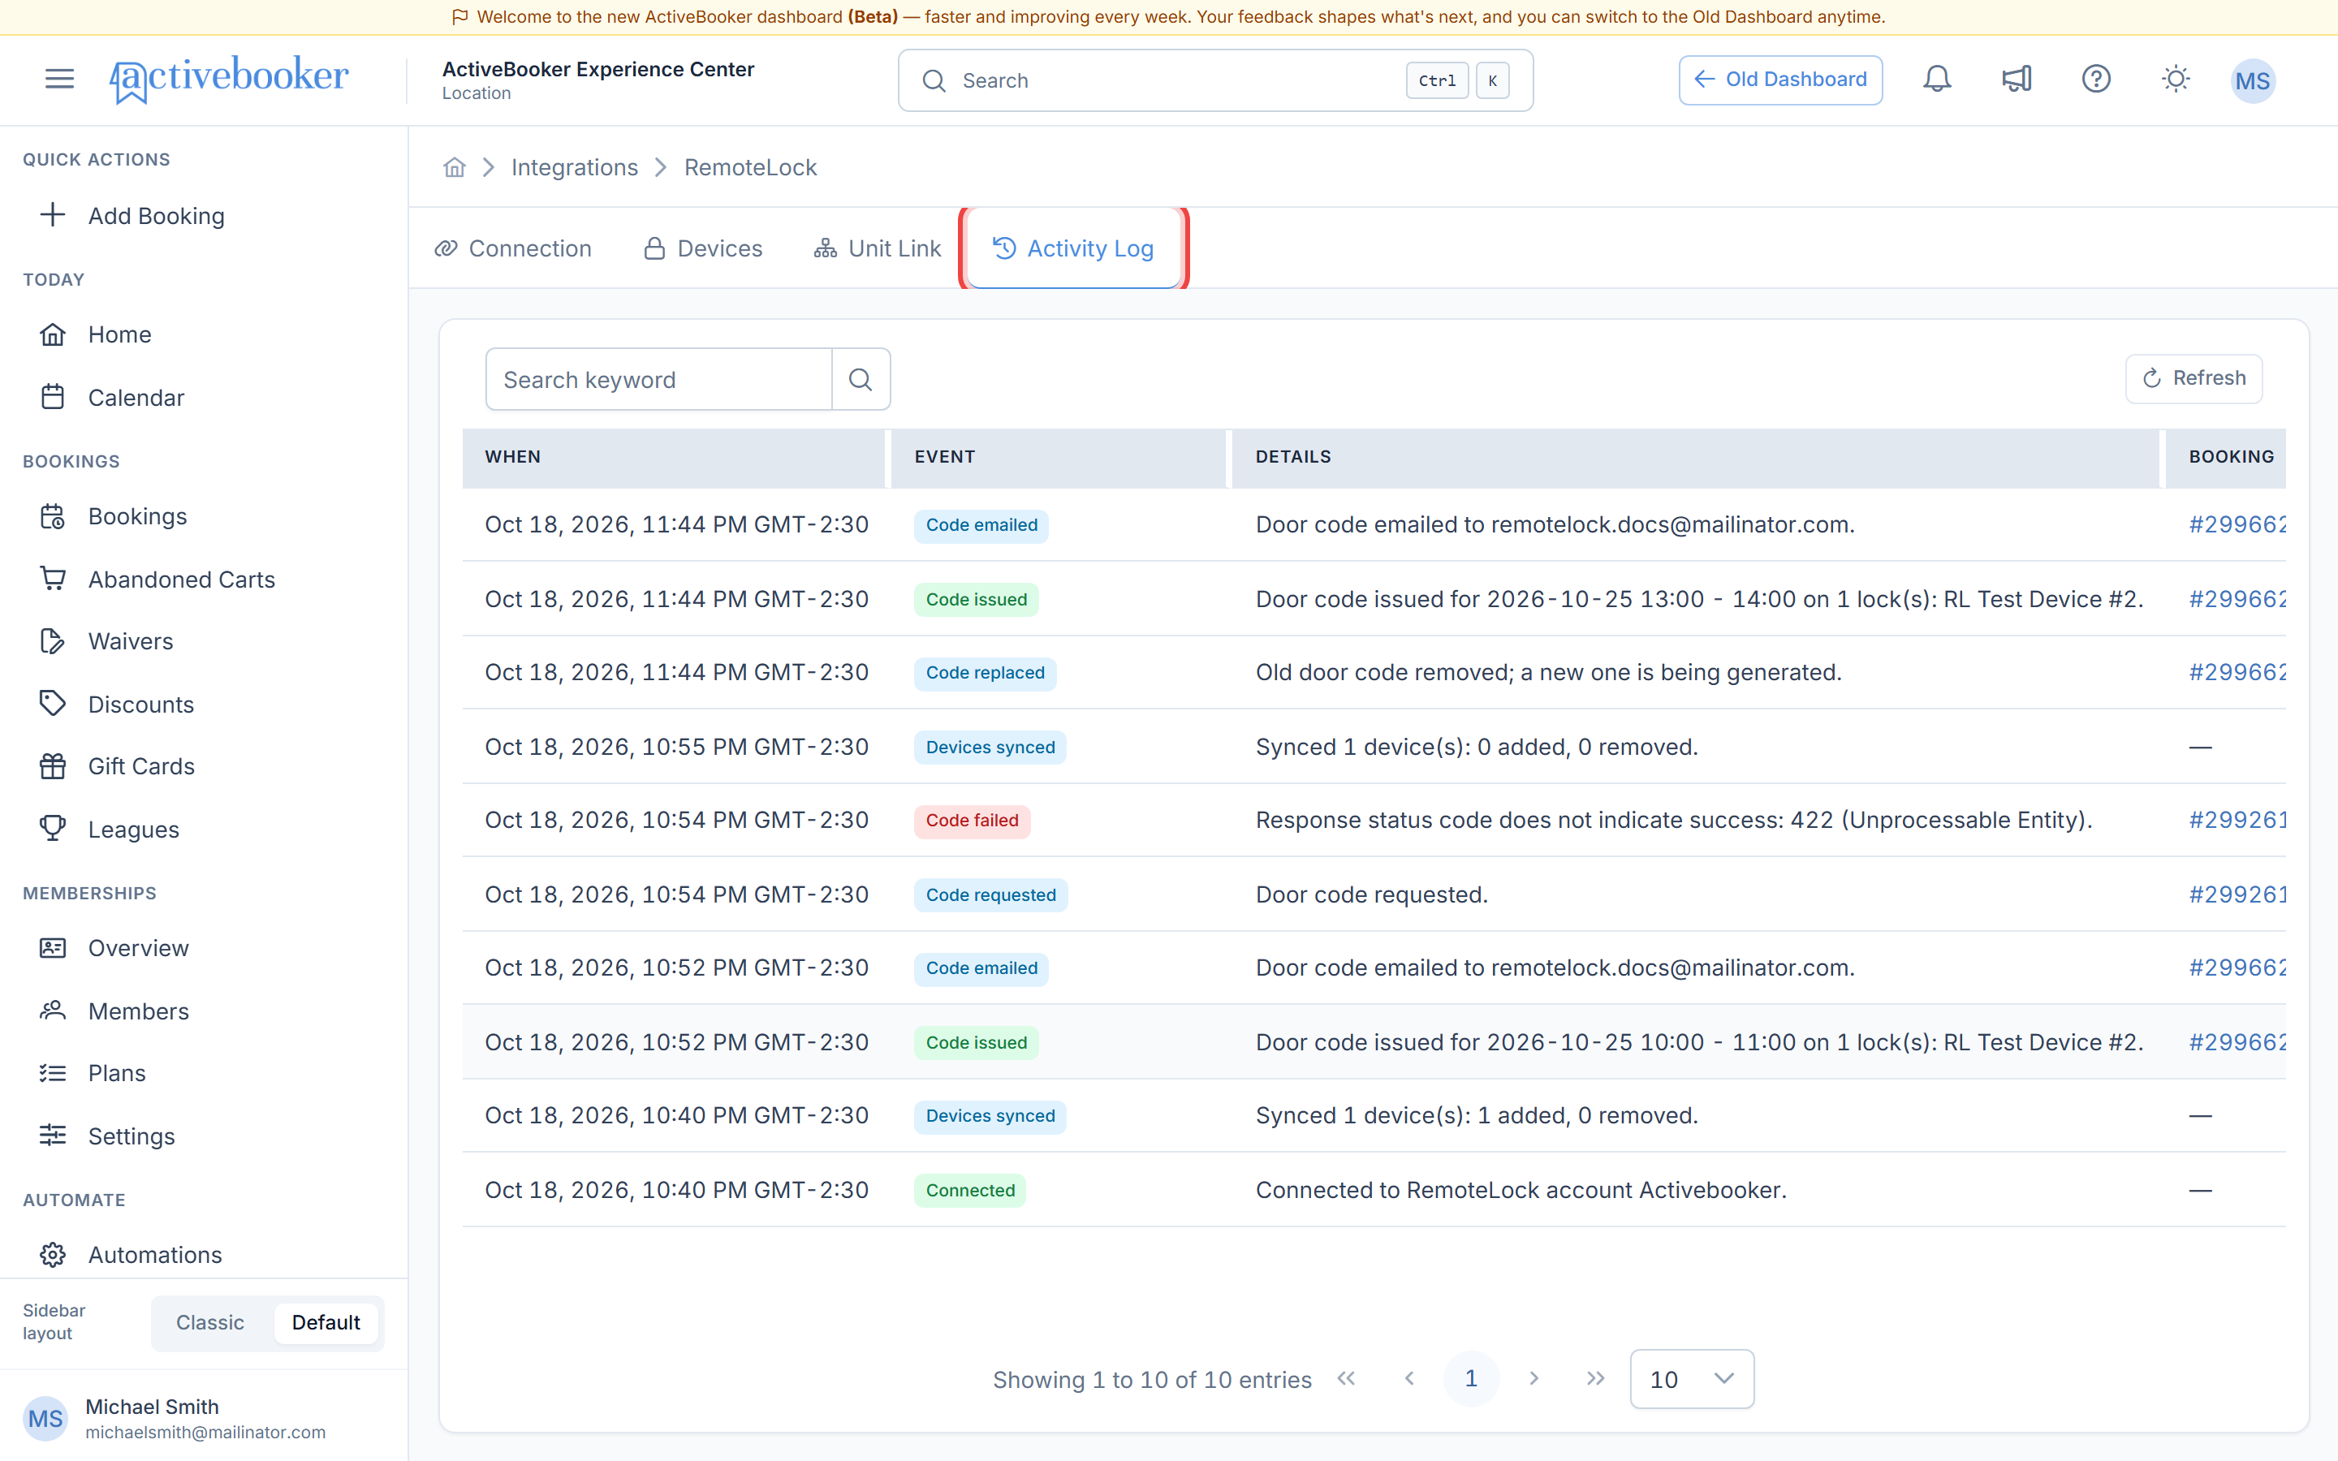Screen dimensions: 2338x1461
Task: Open booking link on Code replaced row
Action: coord(2237,673)
